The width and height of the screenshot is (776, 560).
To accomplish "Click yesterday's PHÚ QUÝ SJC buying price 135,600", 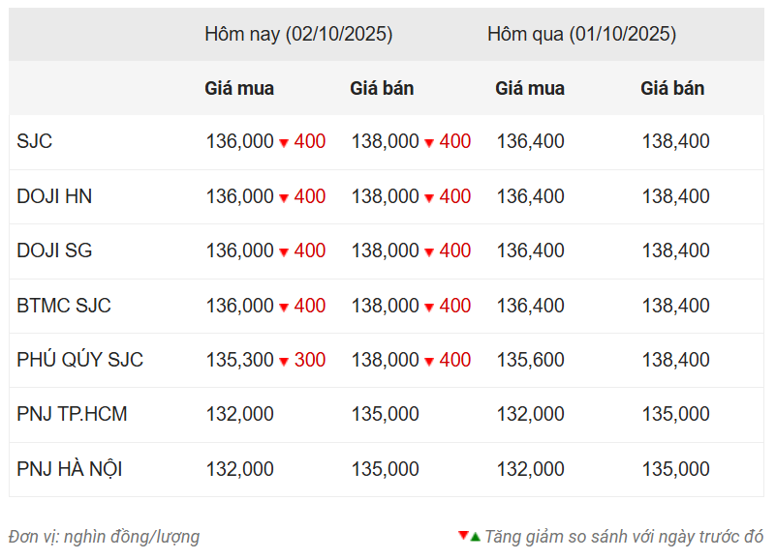I will tap(530, 360).
